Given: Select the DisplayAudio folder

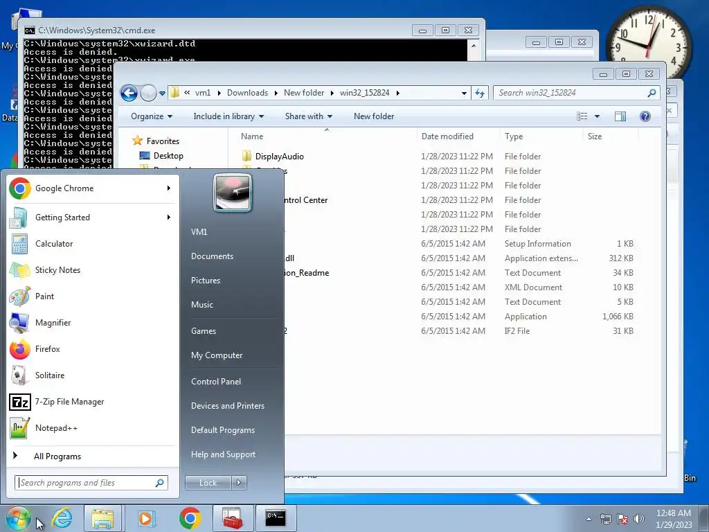Looking at the screenshot, I should [x=280, y=157].
